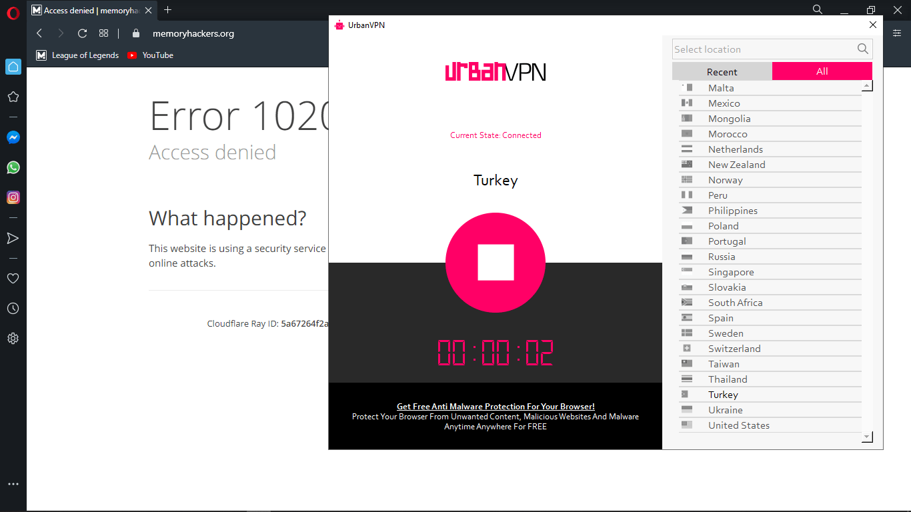Click the location list scroll down arrow

[x=867, y=437]
